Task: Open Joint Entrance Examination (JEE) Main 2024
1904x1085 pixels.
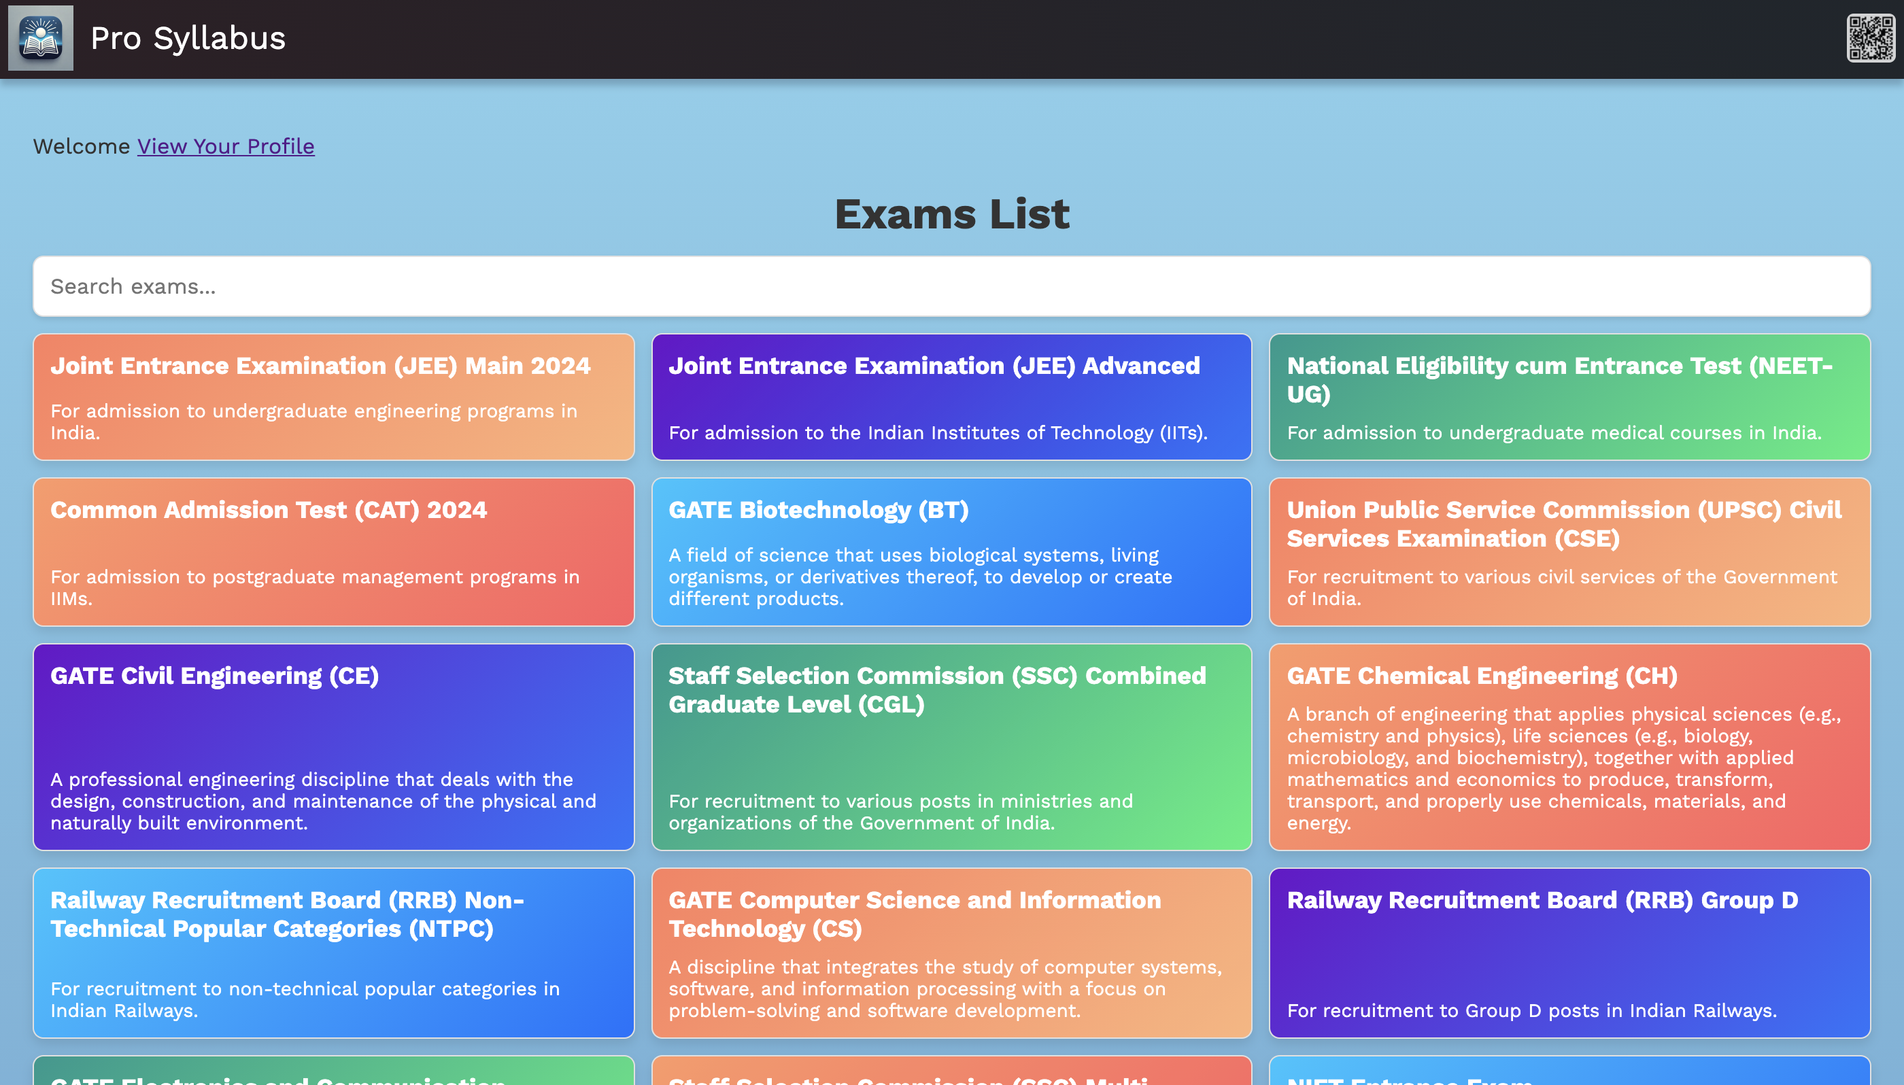Action: click(x=333, y=396)
